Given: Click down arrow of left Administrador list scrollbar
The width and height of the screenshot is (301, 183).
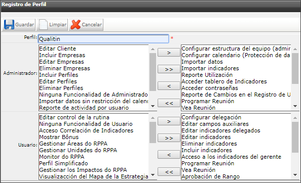Looking at the screenshot, I should (153, 106).
